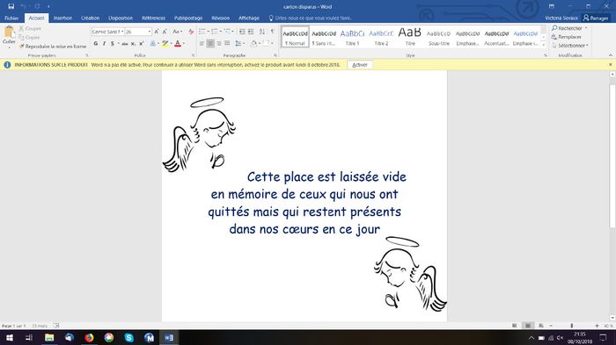
Task: Apply subscript formatting
Action: (133, 44)
